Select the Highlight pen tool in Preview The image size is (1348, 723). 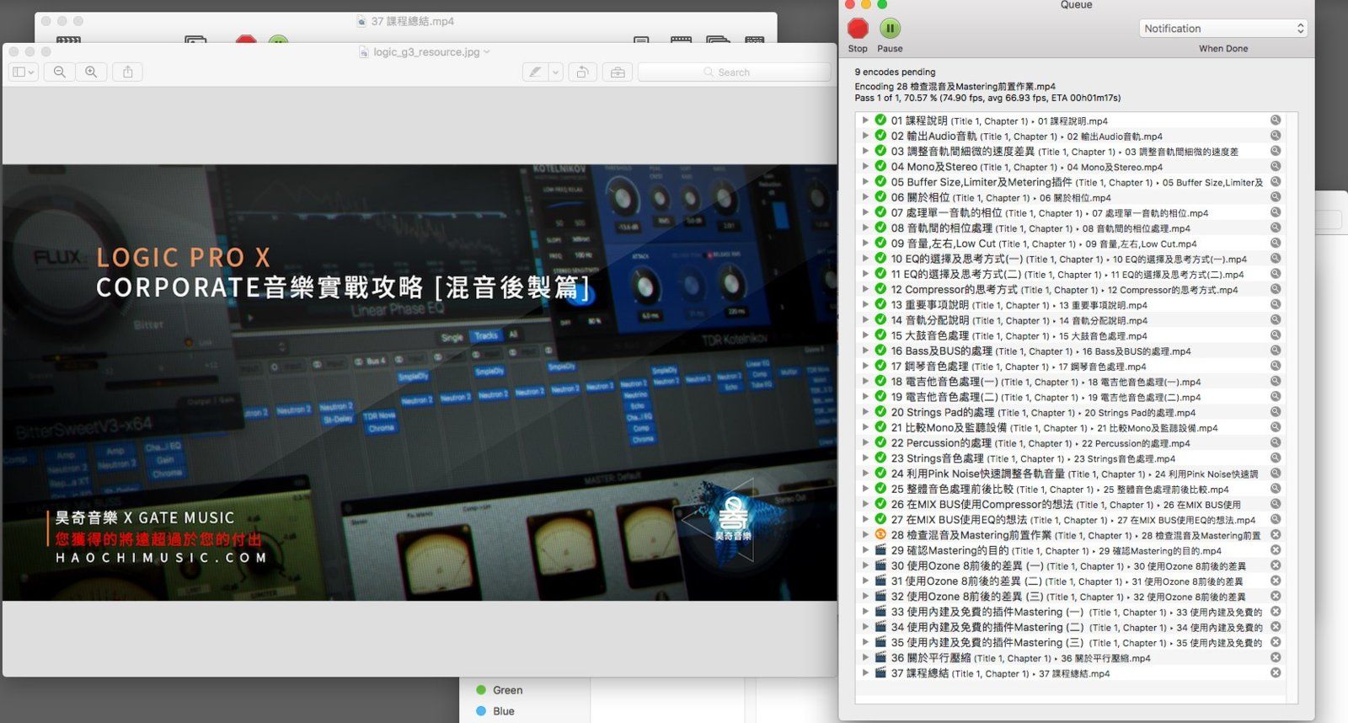535,72
